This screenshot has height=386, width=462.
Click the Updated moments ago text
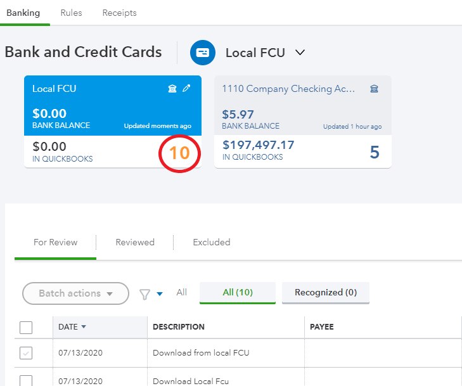click(158, 126)
